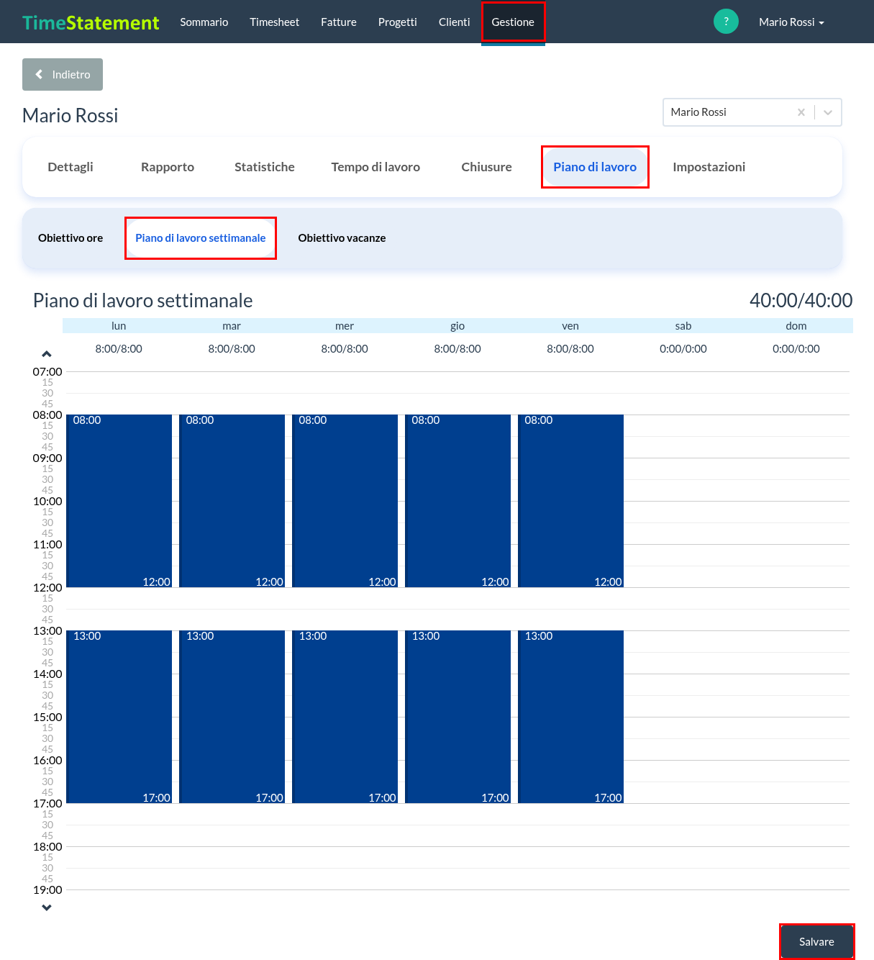Switch to the Tempo di lavoro tab
The image size is (874, 960).
tap(375, 167)
